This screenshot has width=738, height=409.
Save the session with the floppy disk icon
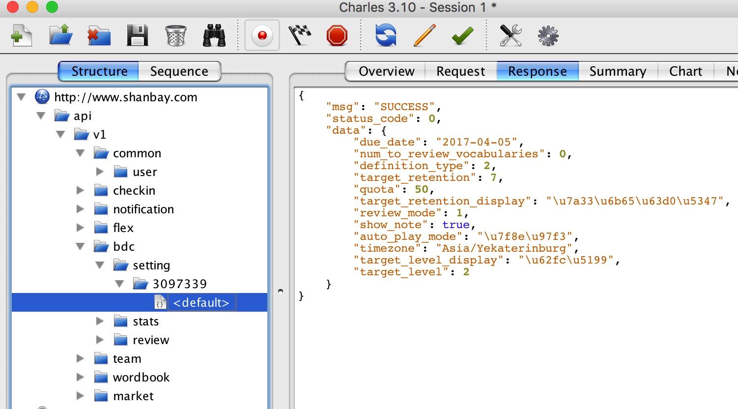(x=137, y=36)
